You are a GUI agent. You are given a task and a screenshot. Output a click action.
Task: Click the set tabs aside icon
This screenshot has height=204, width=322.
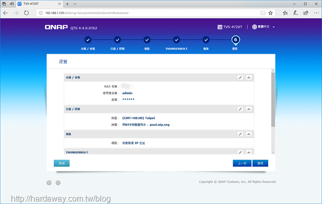point(12,4)
